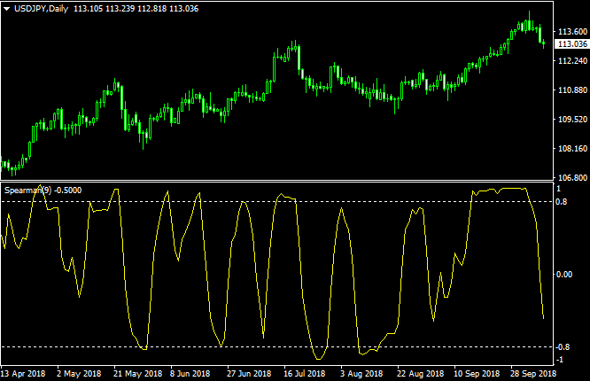Click the 16 Jul 2018 date label
The image size is (590, 381).
[x=305, y=374]
